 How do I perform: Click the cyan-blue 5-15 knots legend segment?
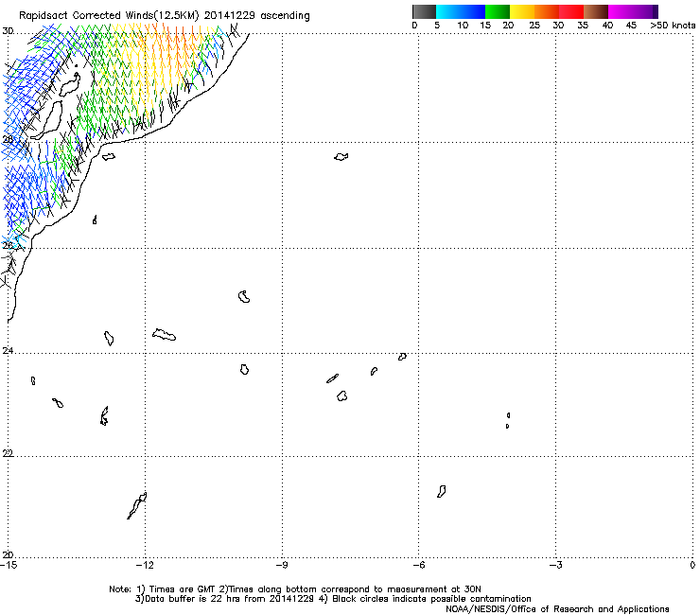pos(461,11)
